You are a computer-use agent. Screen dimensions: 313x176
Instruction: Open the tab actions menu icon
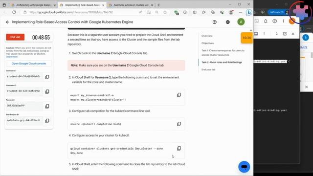tap(4, 5)
